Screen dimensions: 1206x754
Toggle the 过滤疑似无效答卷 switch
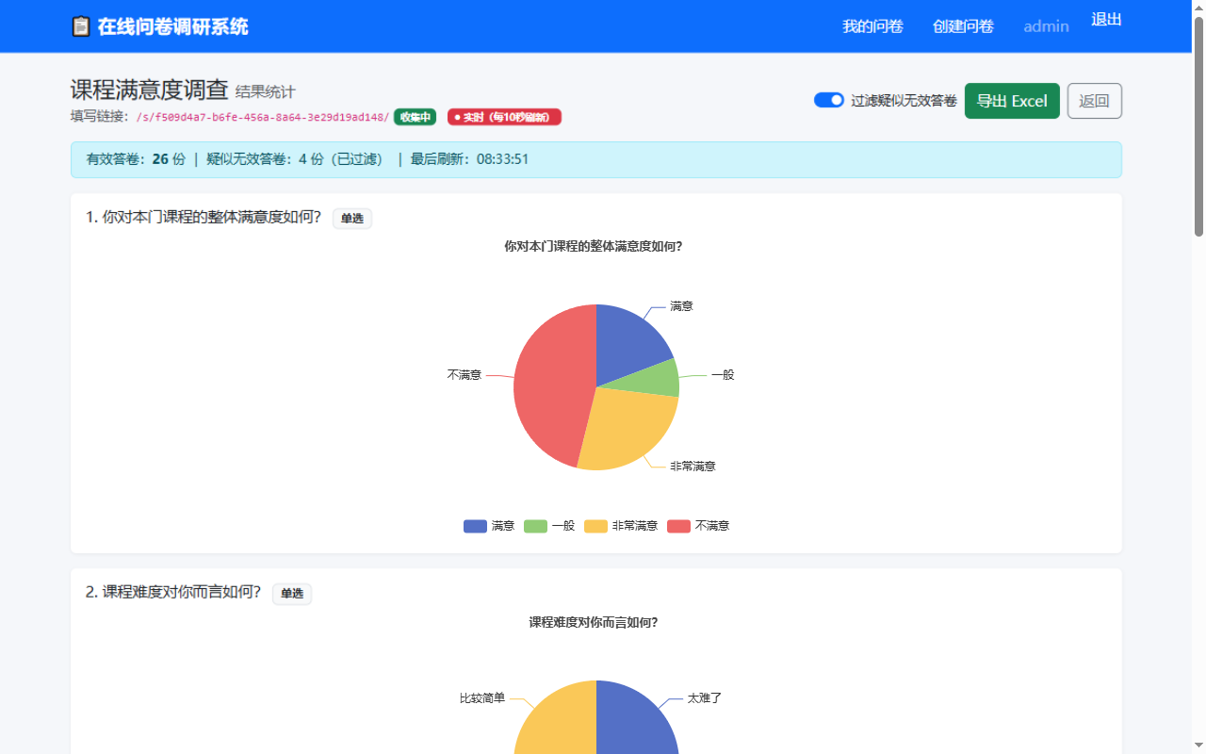point(829,100)
